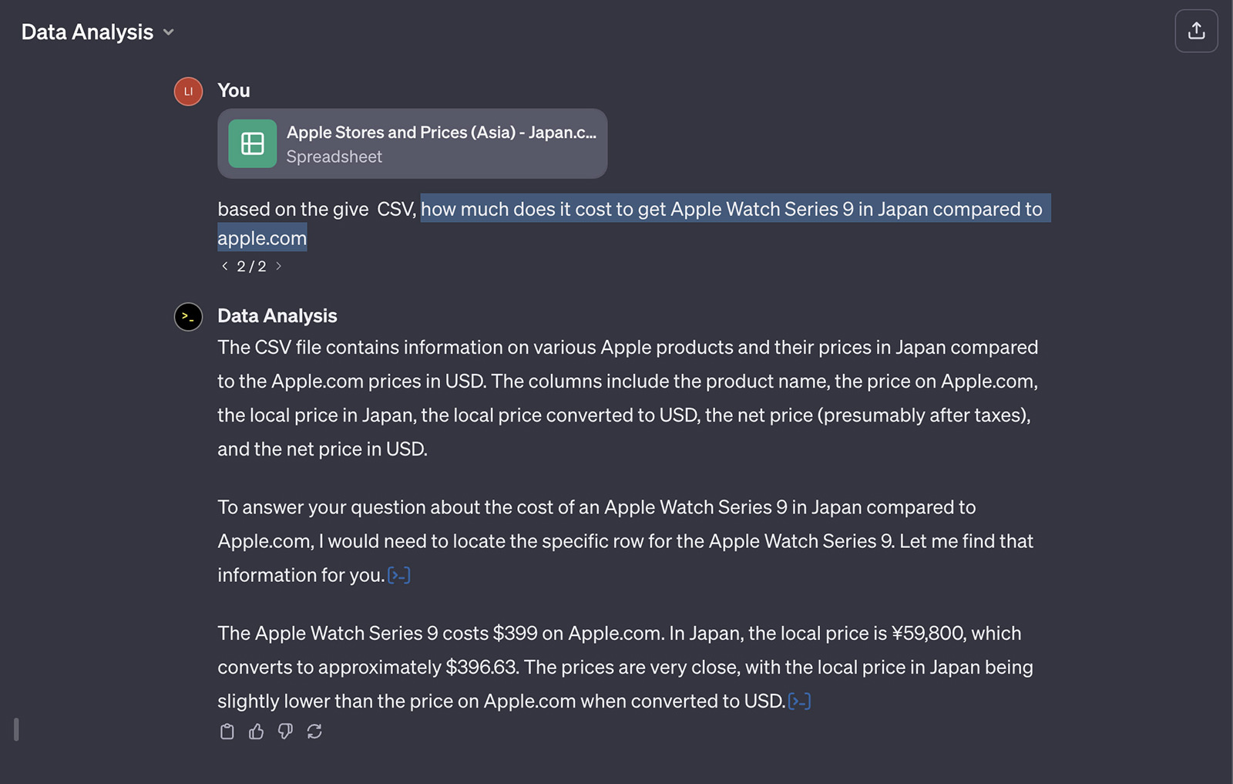Click the 'Spreadsheet' file type label
Screen dimensions: 1233x784
pyautogui.click(x=334, y=156)
